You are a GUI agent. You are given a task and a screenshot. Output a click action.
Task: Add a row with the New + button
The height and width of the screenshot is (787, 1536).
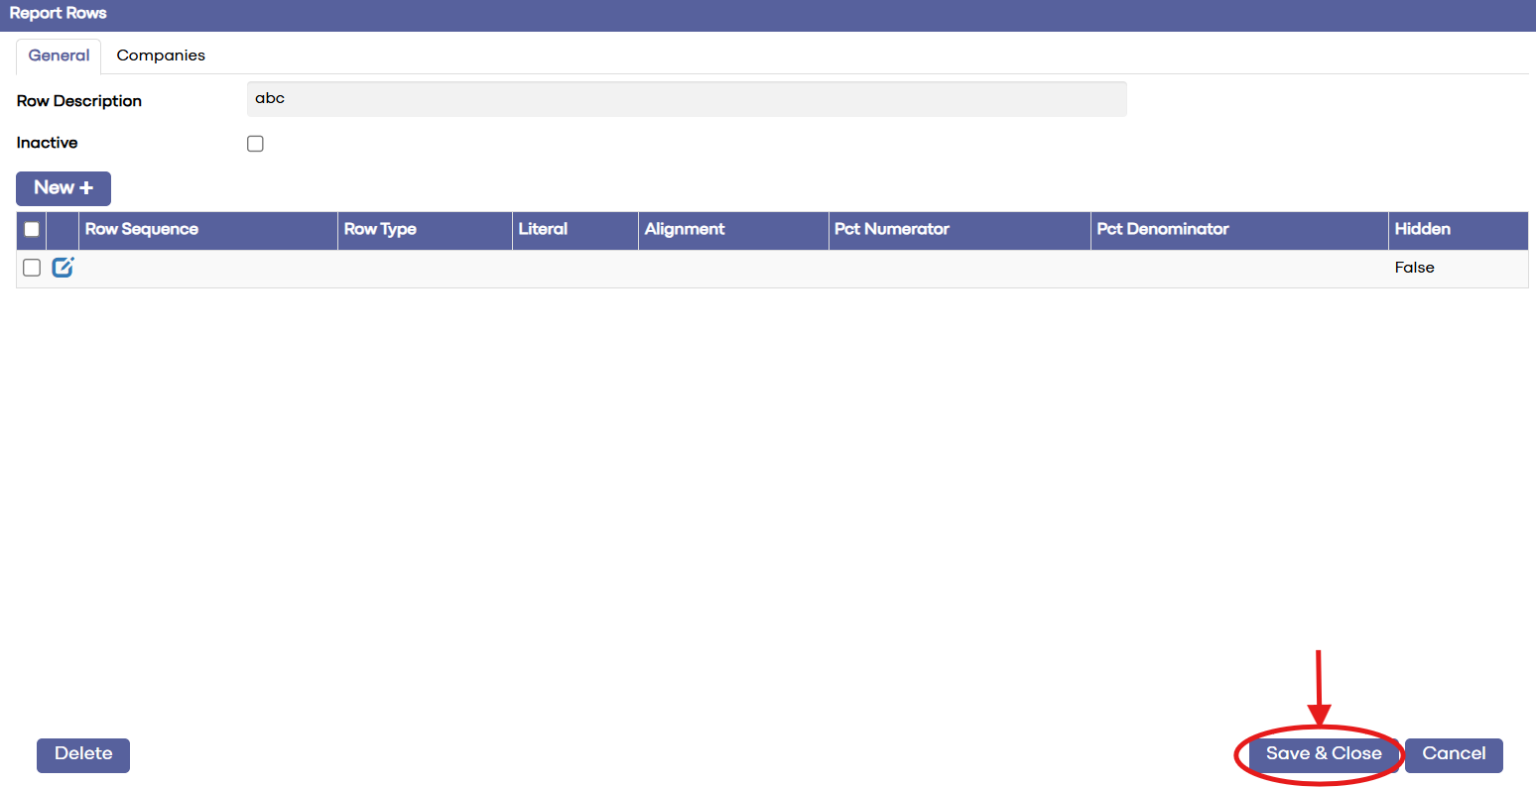(x=64, y=188)
